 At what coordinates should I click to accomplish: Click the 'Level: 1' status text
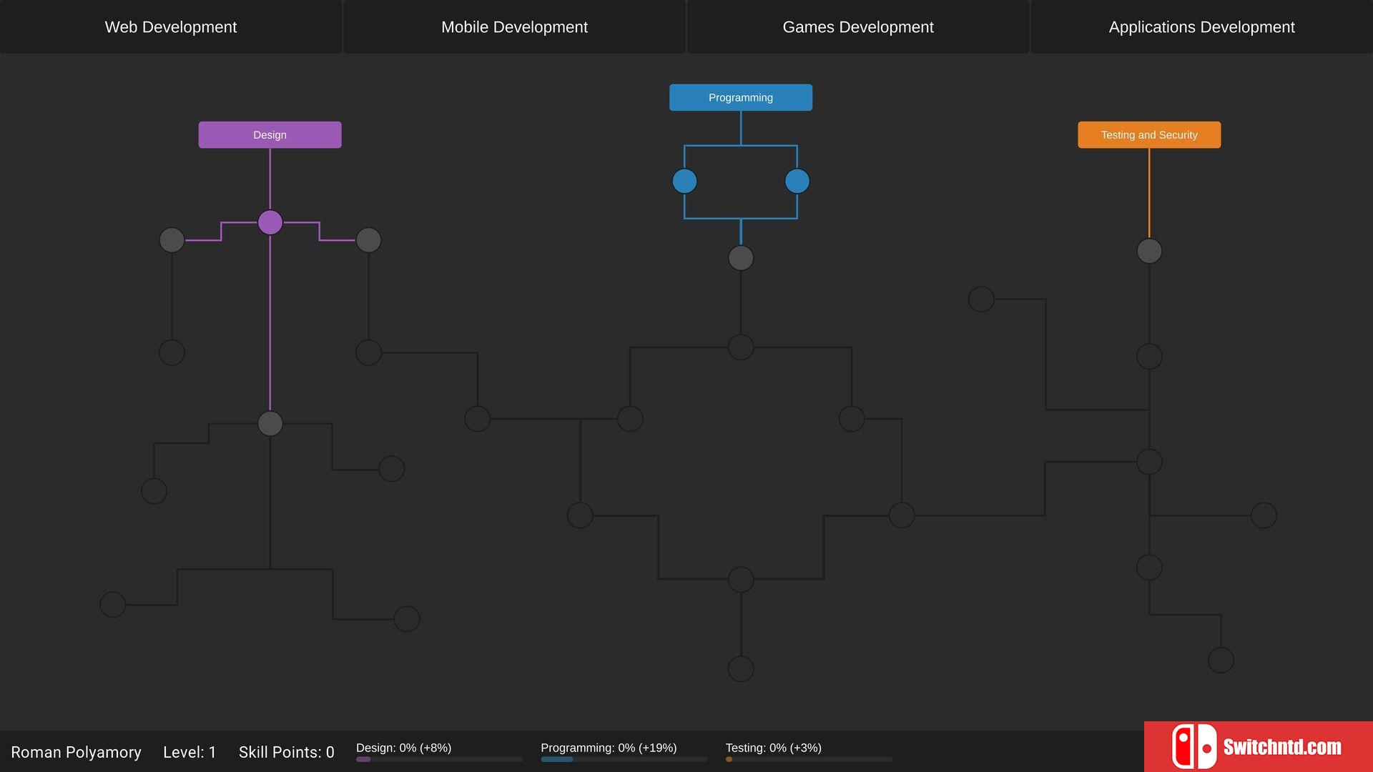[x=190, y=753]
